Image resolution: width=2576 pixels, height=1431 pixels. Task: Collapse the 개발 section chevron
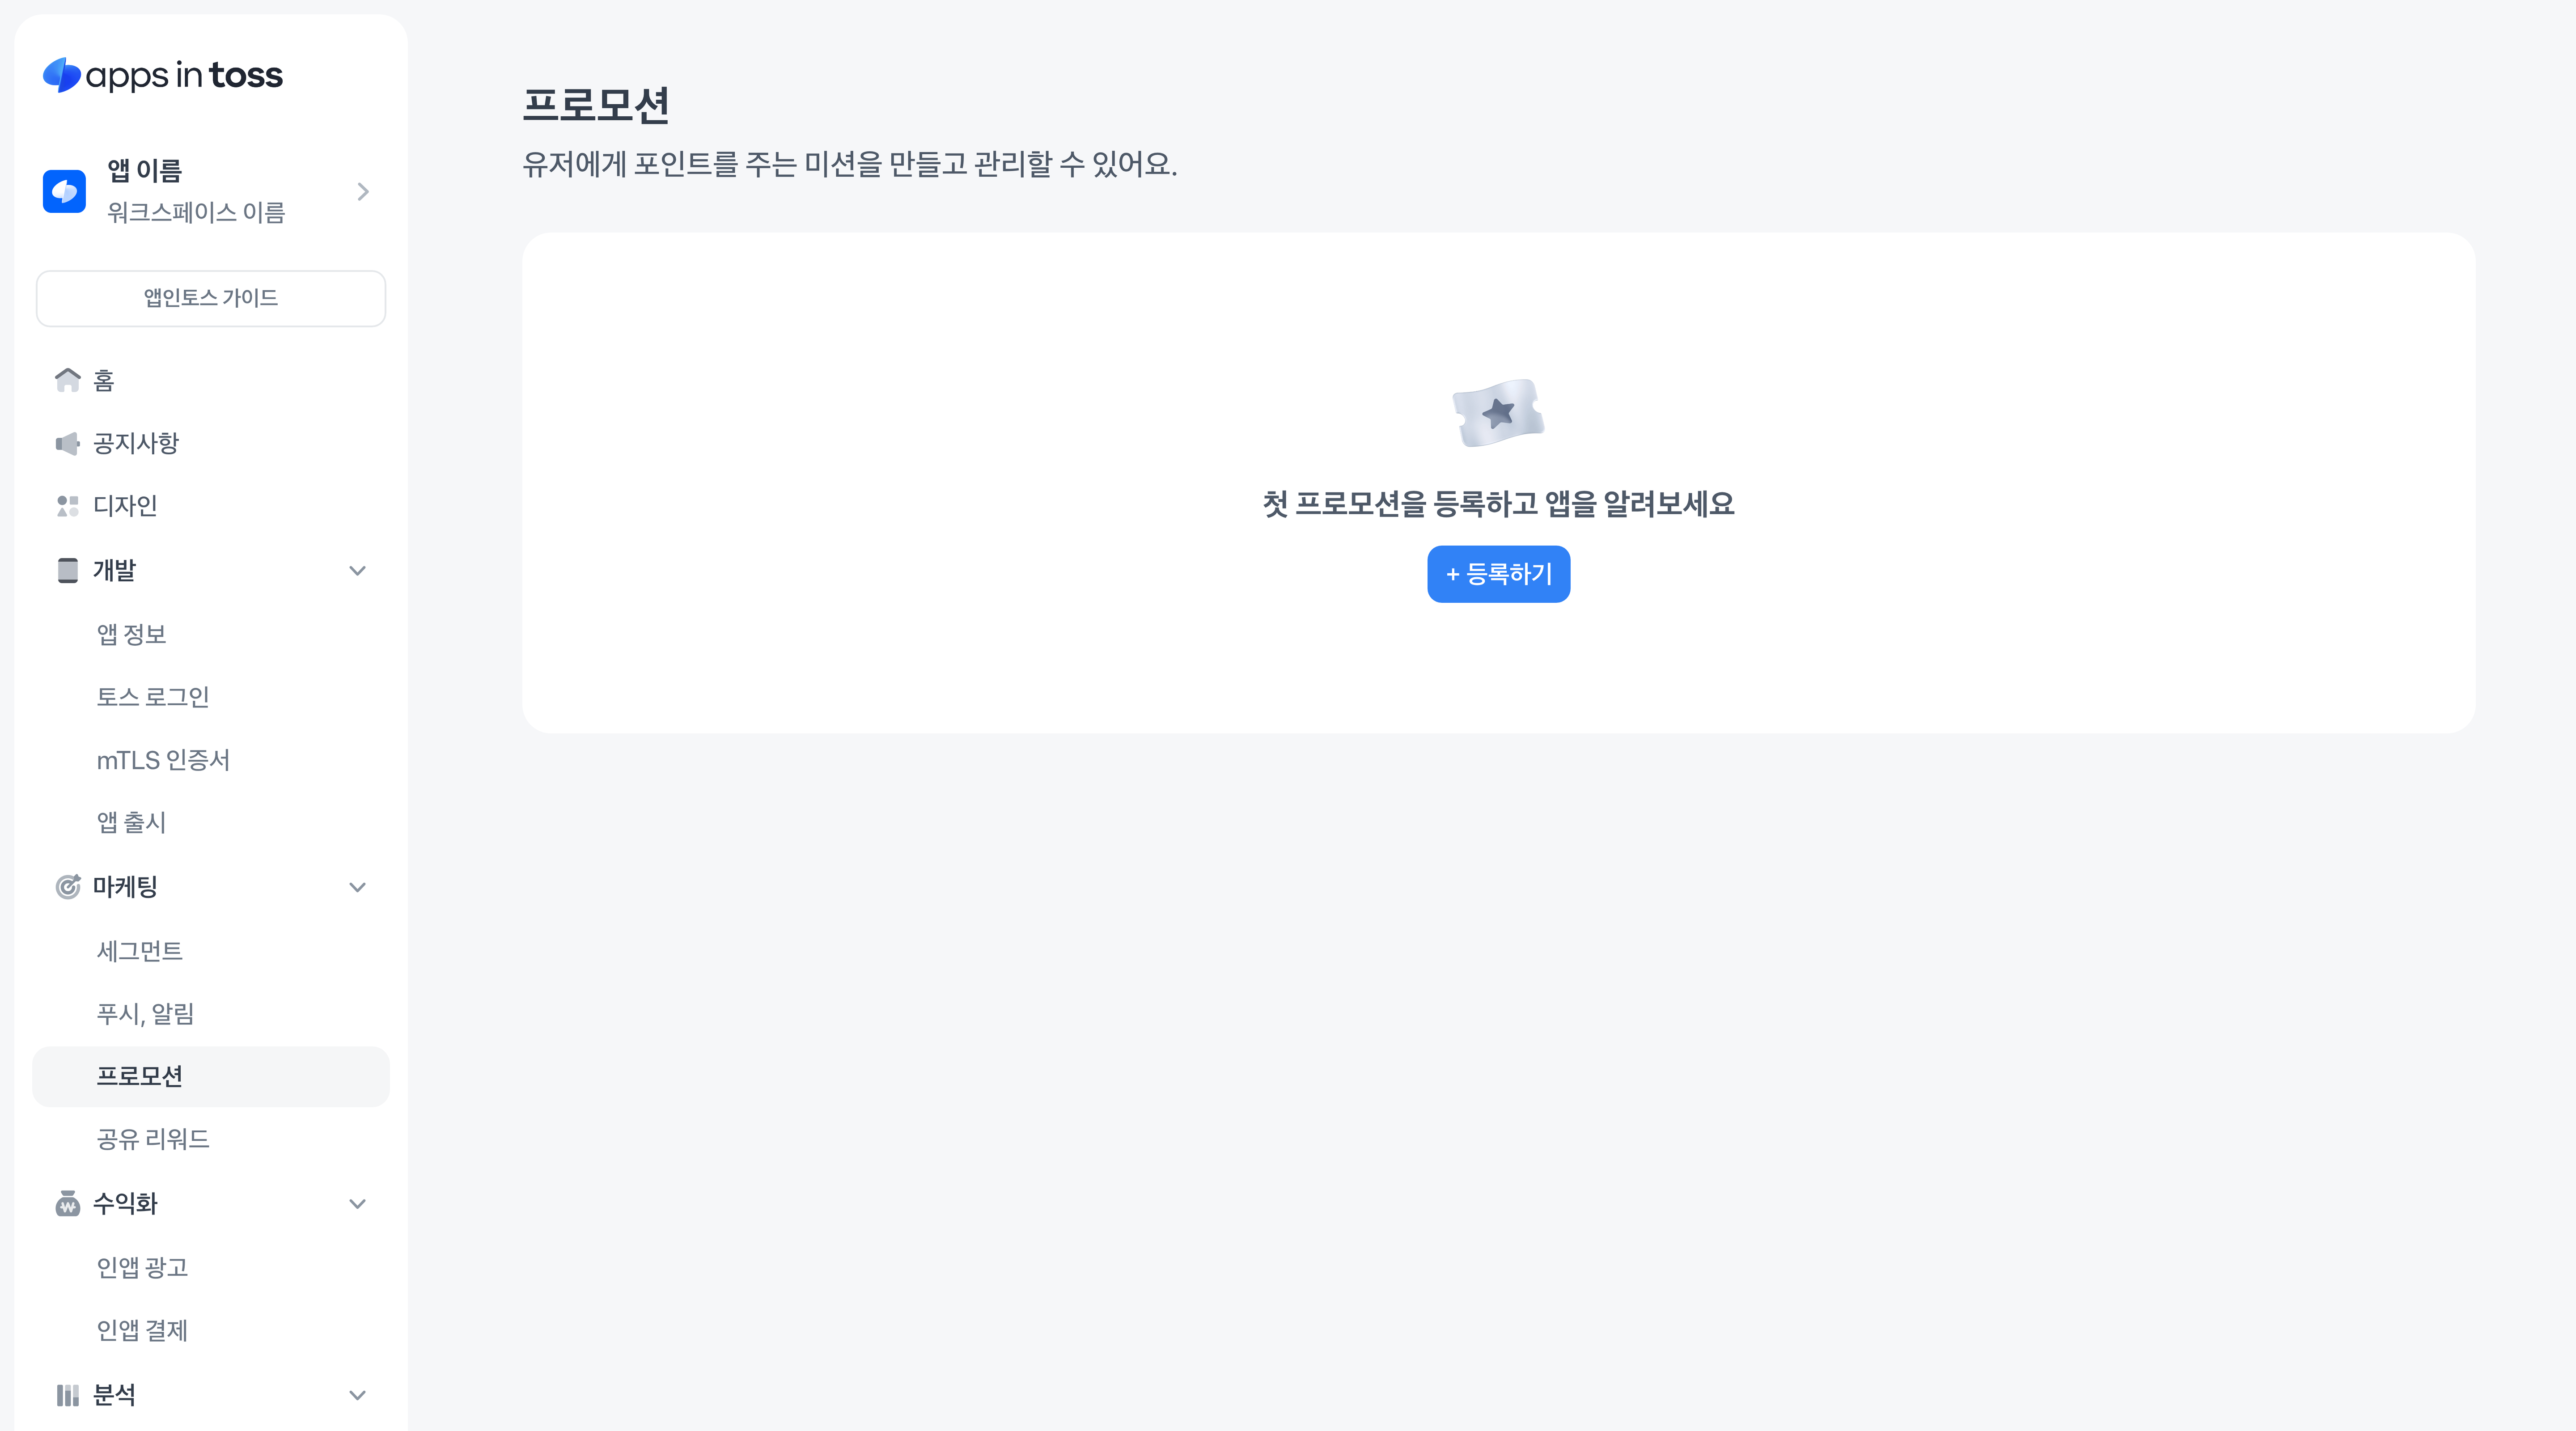pos(357,570)
